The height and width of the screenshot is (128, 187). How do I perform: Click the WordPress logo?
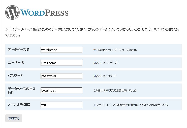coord(37,13)
